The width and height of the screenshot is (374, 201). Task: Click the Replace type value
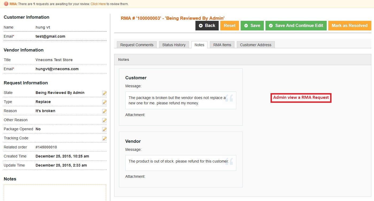coord(43,102)
